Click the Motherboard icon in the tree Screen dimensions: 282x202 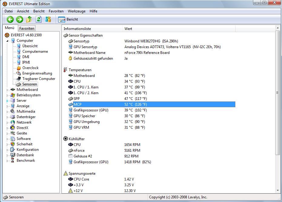(13, 90)
